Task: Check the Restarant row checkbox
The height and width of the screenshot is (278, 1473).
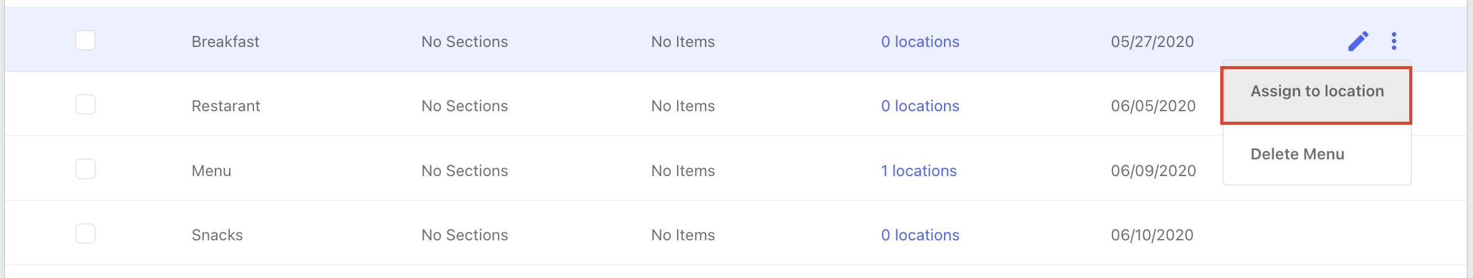Action: [85, 104]
